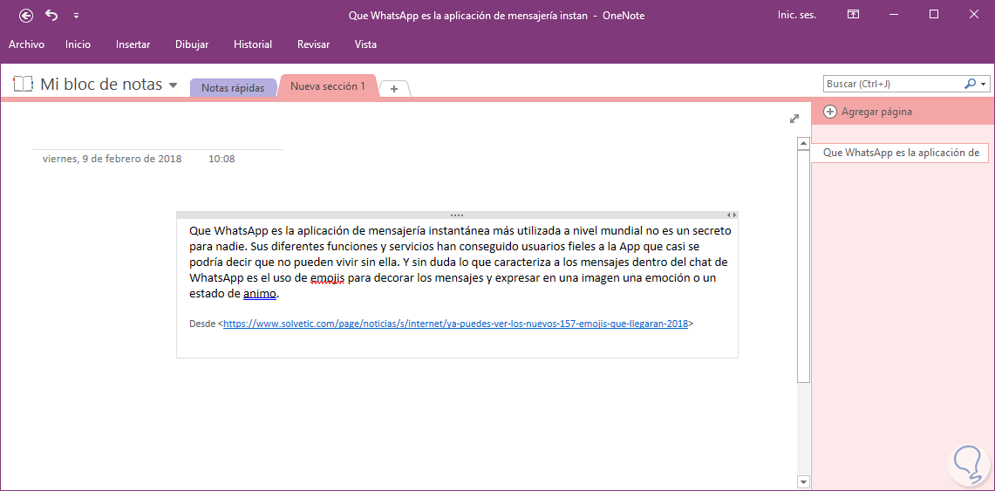Click the Desde source label text
The image size is (995, 491).
click(x=202, y=324)
